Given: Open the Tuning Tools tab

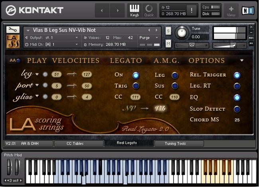Looking at the screenshot, I should [x=179, y=144].
